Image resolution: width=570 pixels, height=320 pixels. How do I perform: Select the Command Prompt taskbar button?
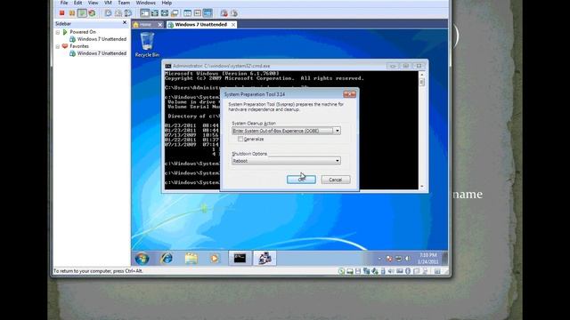[x=240, y=258]
